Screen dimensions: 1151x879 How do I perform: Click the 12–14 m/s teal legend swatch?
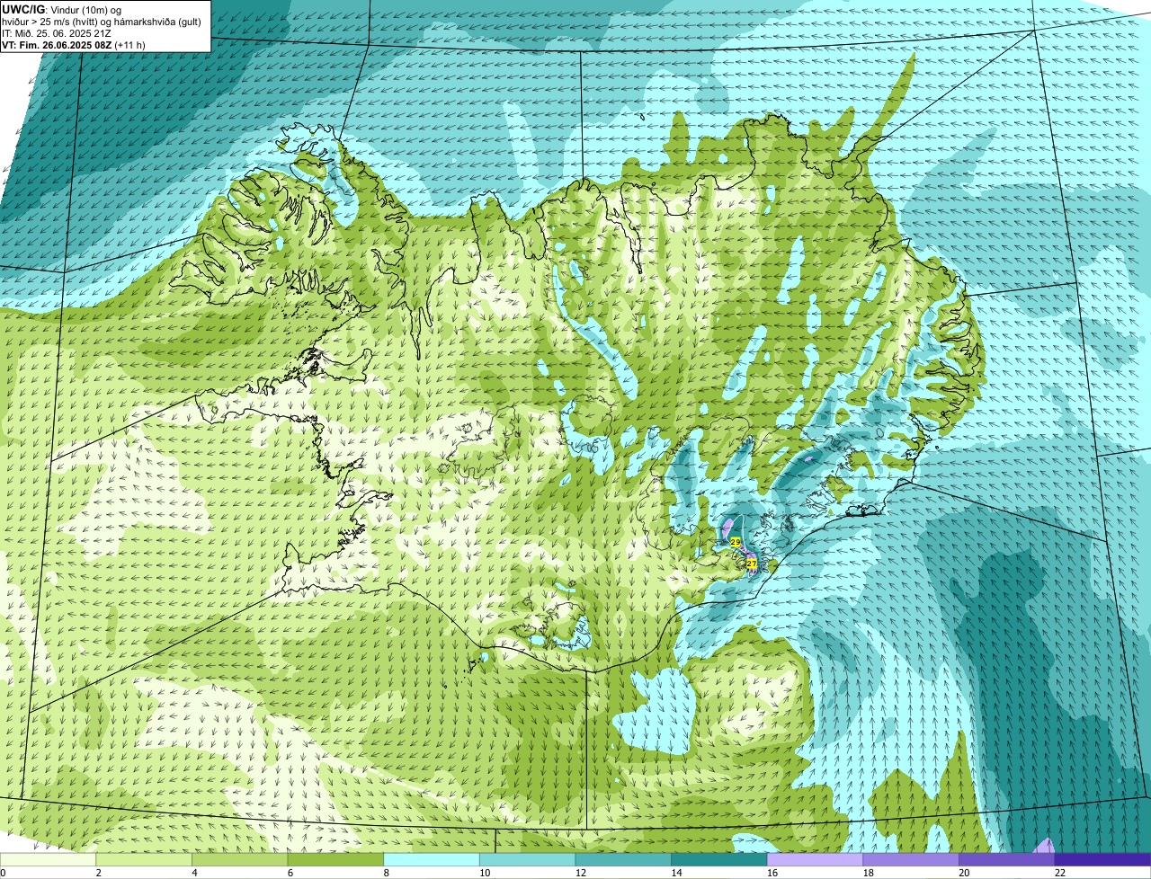pyautogui.click(x=623, y=859)
